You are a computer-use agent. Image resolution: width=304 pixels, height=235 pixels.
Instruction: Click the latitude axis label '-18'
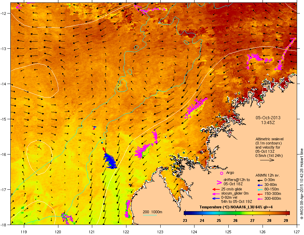(x=3, y=225)
